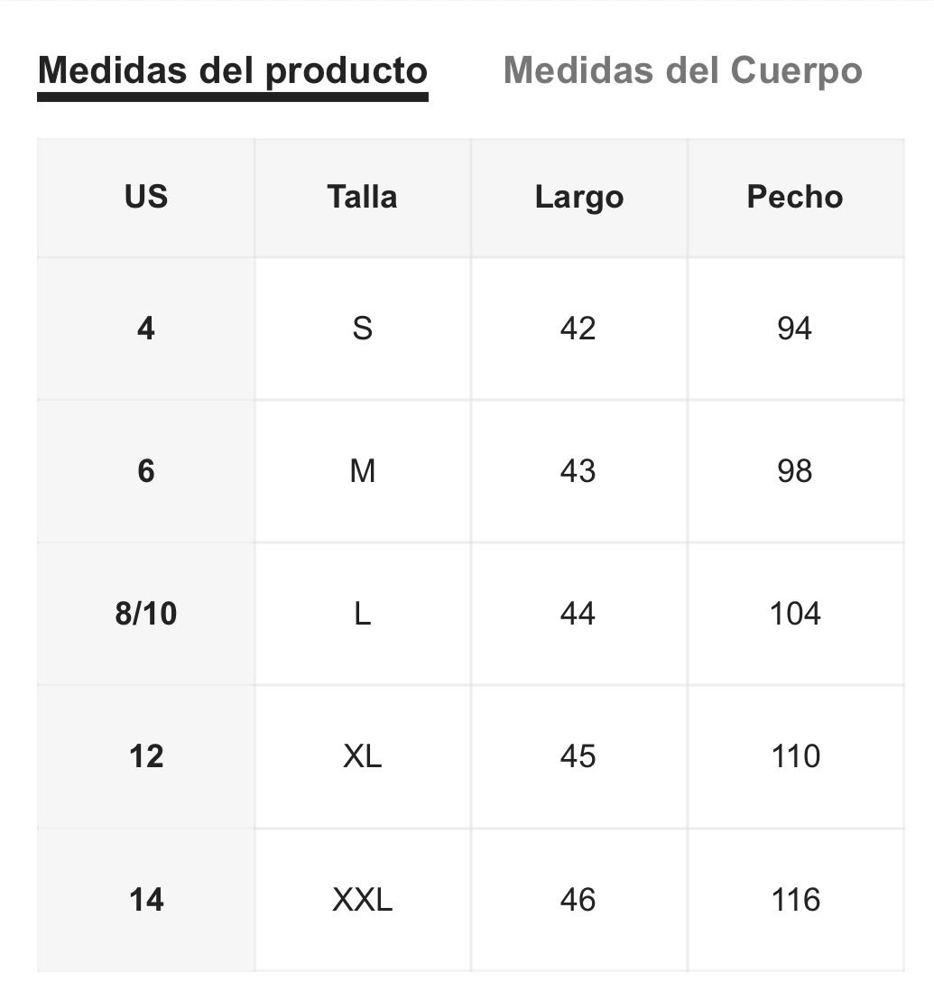
Task: Click the US column header
Action: (146, 198)
